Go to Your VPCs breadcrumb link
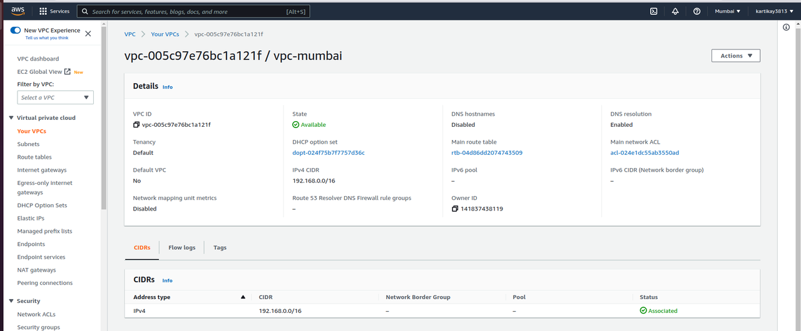 point(165,34)
